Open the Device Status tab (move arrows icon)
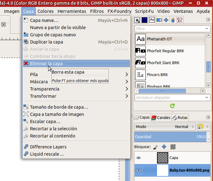The width and height of the screenshot is (213, 181). click(x=166, y=20)
